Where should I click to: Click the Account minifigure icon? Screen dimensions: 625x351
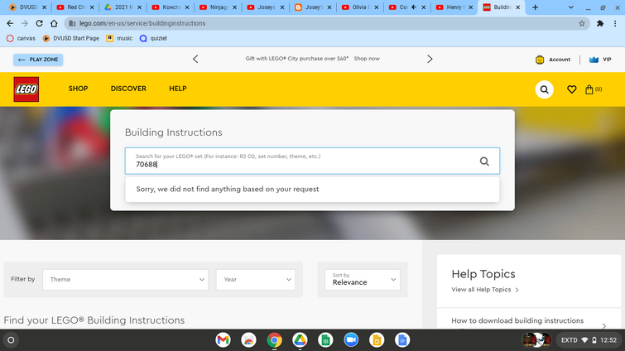(x=540, y=60)
